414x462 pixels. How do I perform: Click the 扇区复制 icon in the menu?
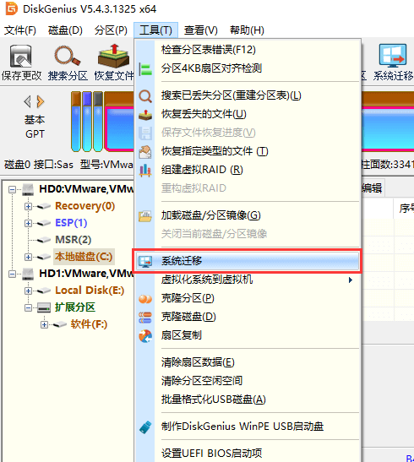tap(145, 336)
